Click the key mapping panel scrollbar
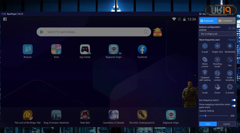The width and height of the screenshot is (240, 133). click(235, 63)
